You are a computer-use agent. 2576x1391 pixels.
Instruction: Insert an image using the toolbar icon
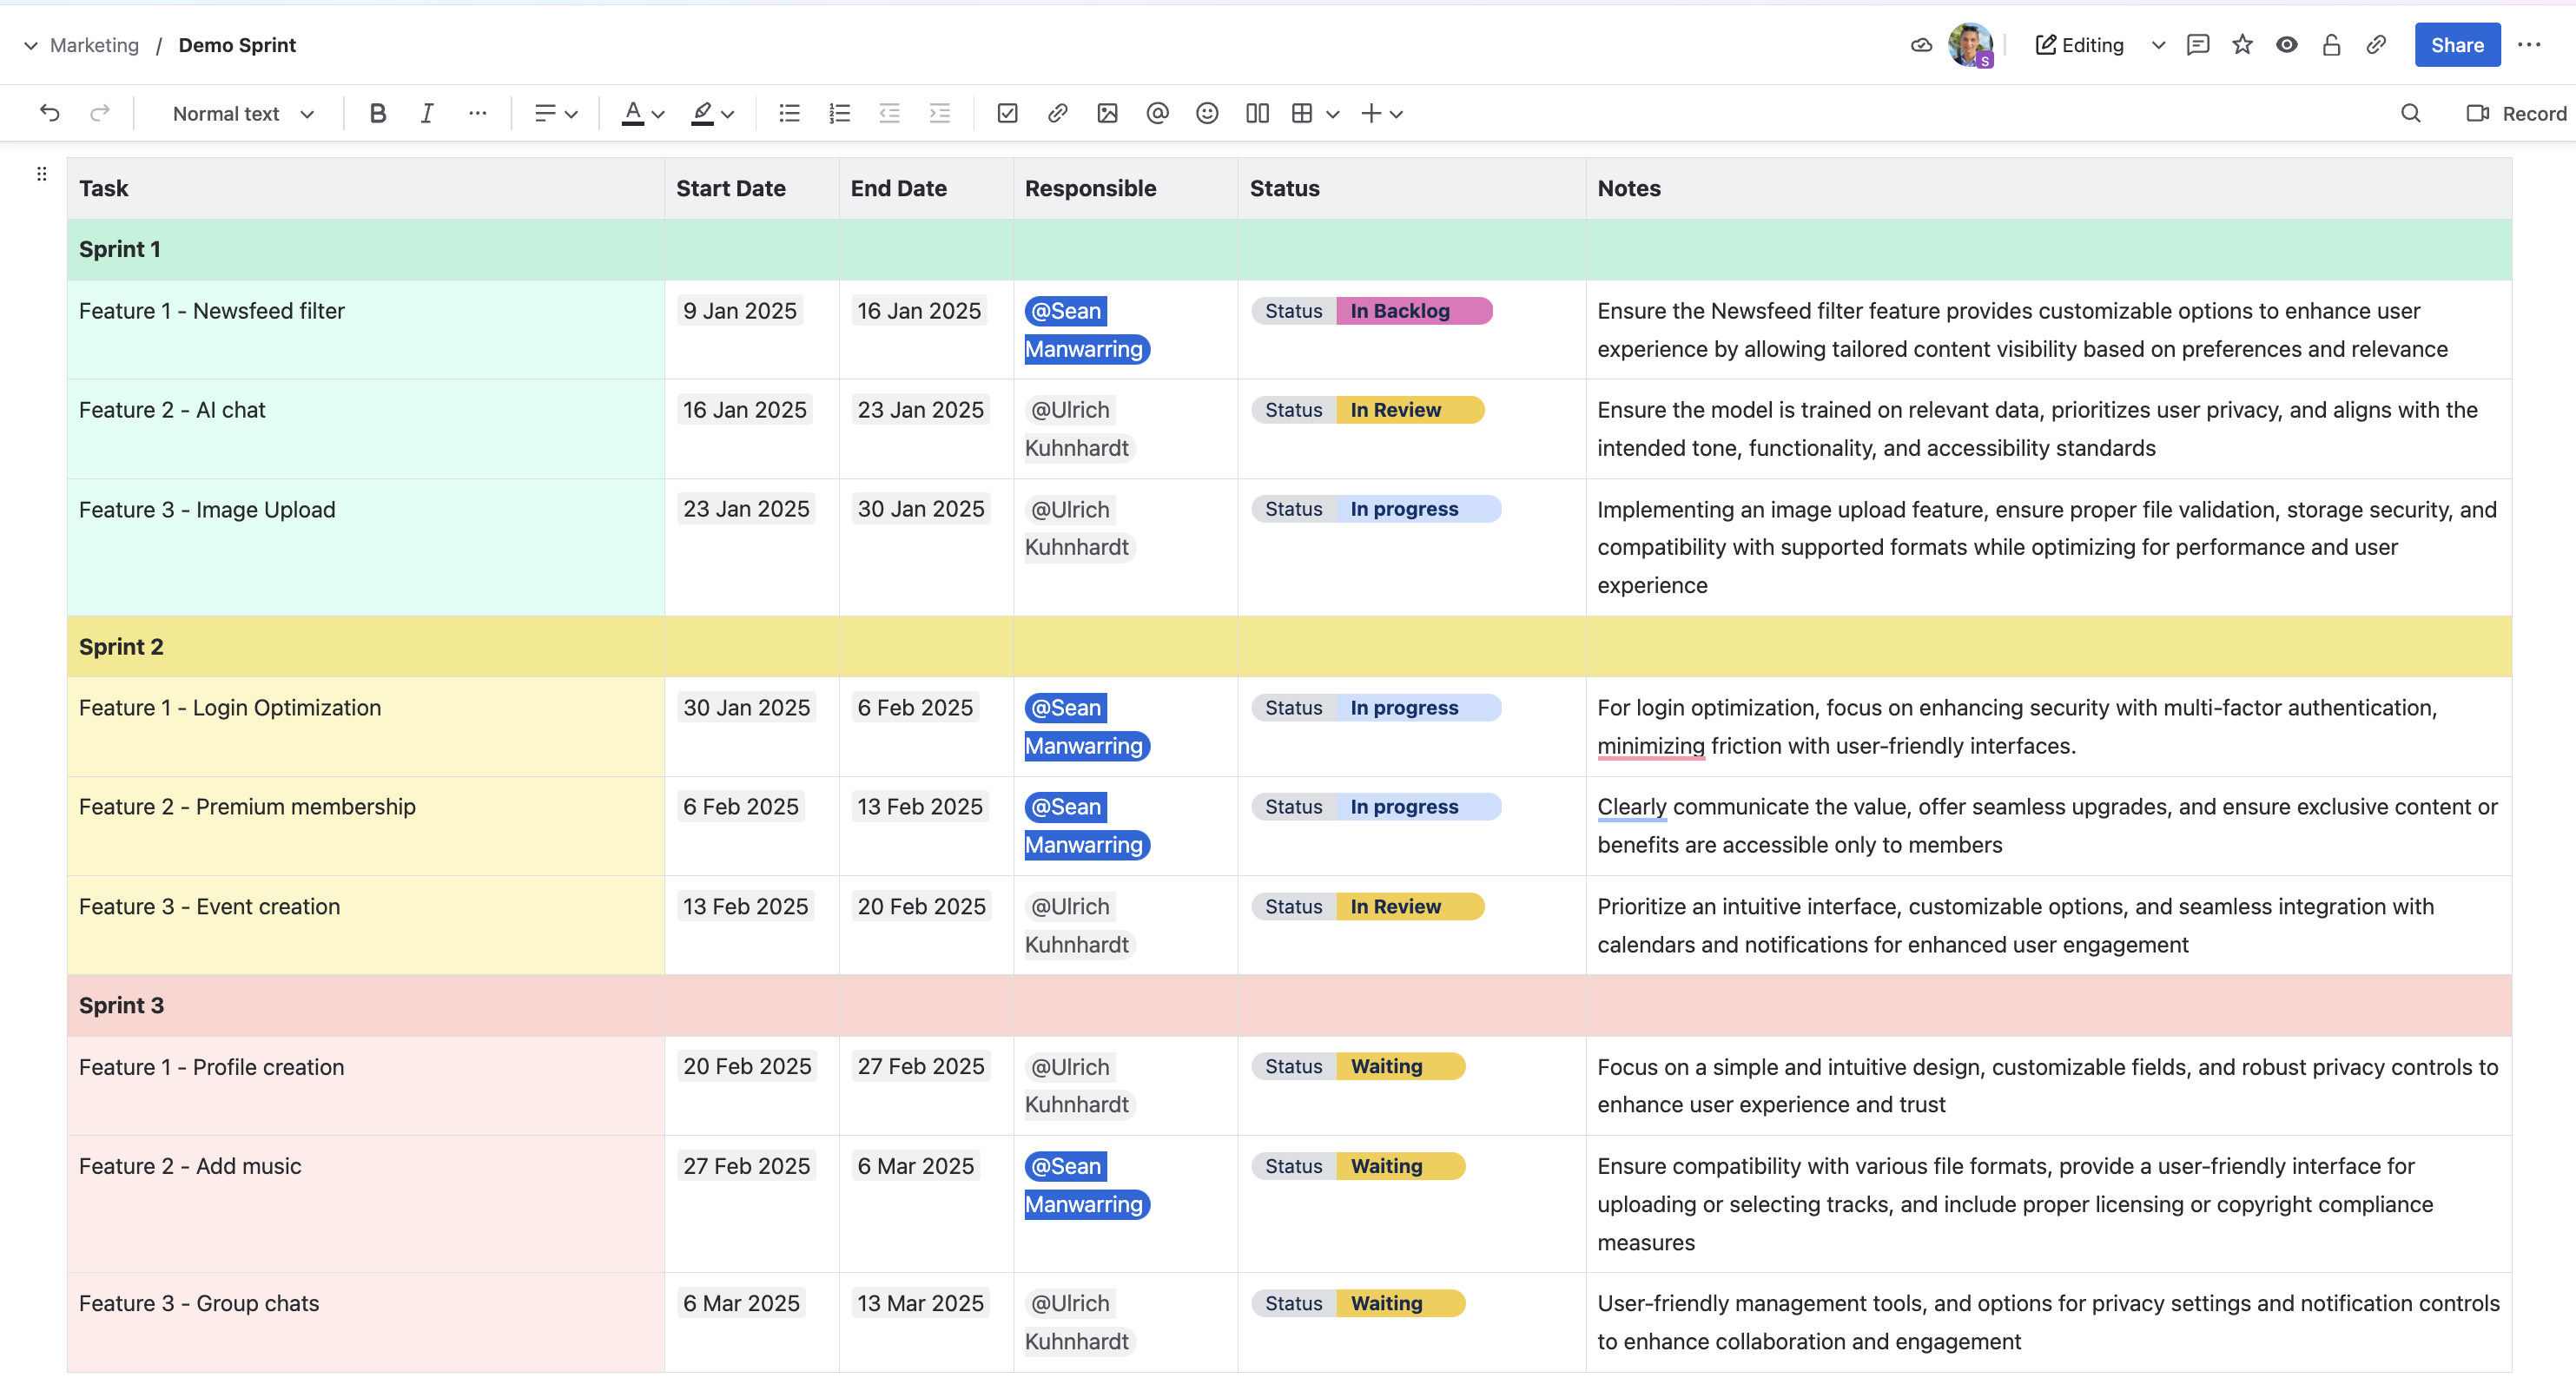(x=1107, y=113)
